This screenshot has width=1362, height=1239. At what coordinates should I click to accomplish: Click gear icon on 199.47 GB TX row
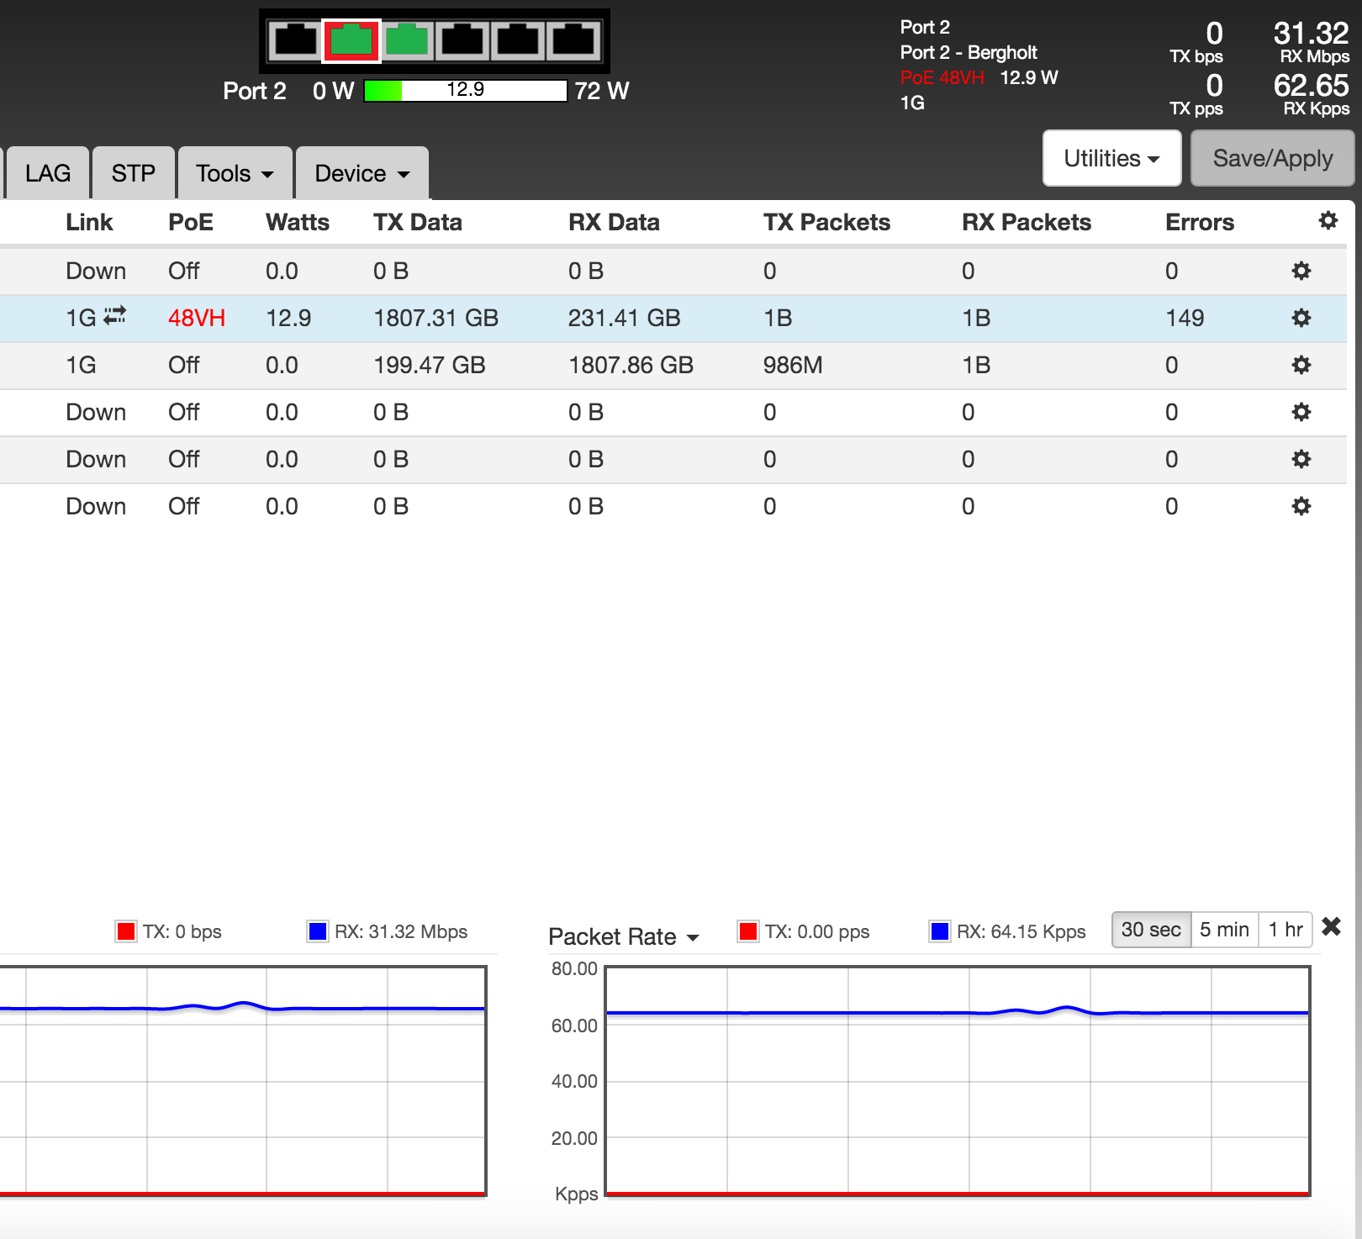pyautogui.click(x=1301, y=365)
